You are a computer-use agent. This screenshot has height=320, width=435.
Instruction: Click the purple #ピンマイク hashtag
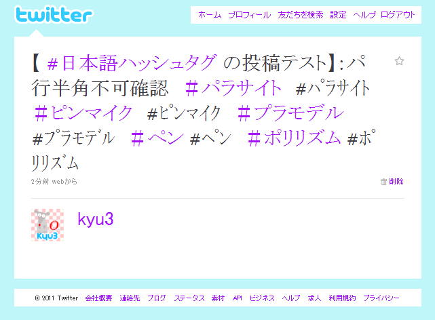[83, 113]
